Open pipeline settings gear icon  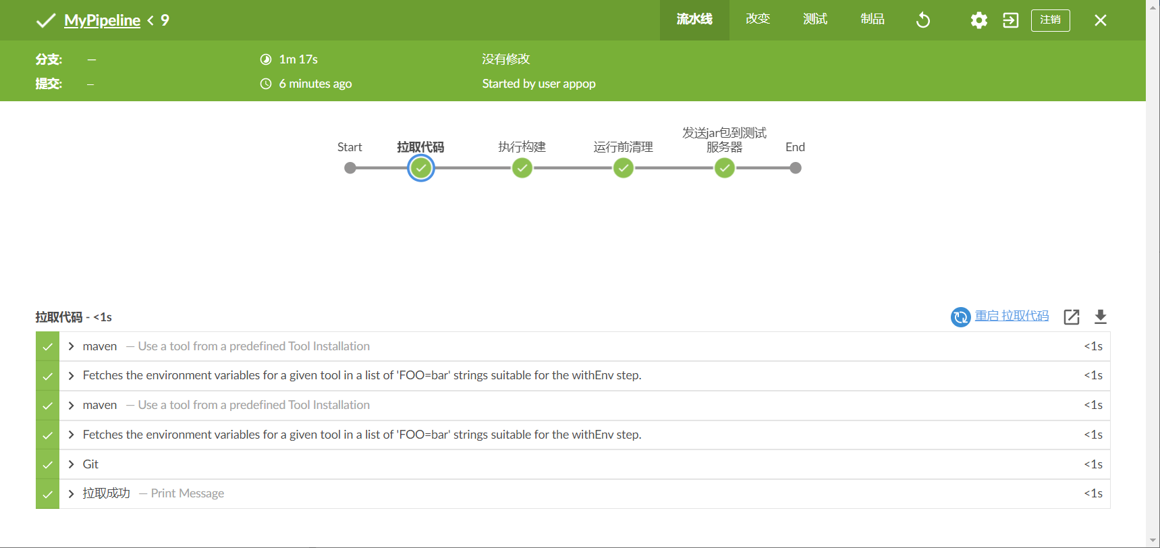[978, 20]
